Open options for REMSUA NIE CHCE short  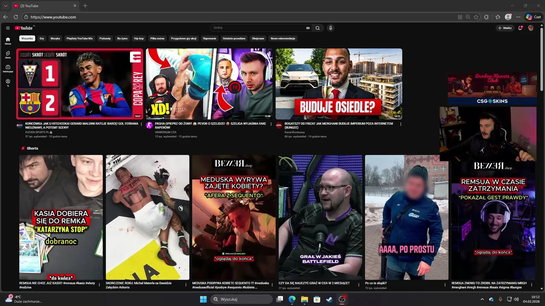point(99,285)
